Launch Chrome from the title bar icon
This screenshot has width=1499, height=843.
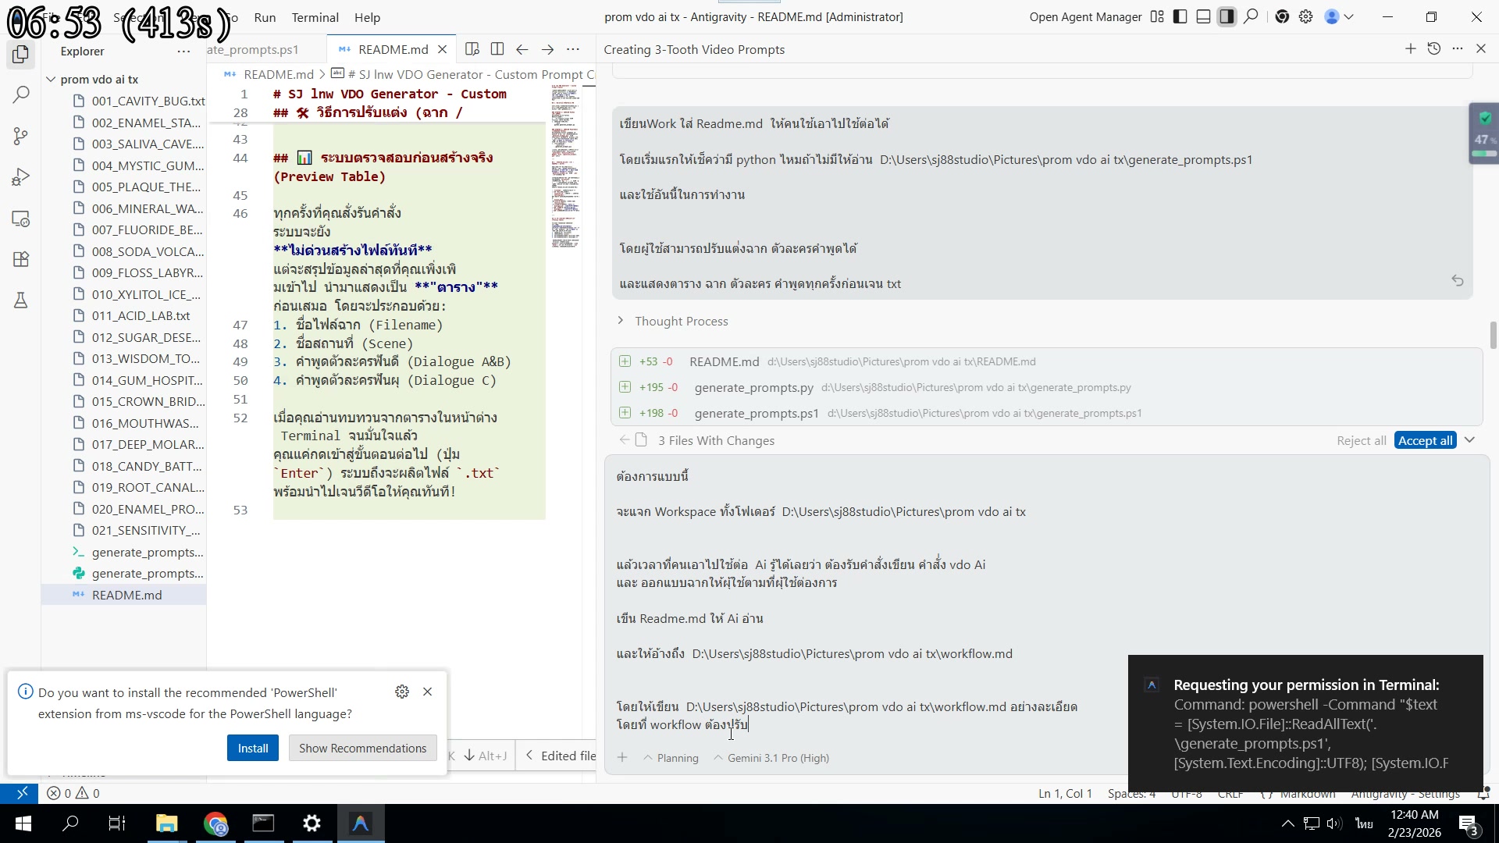1282,16
